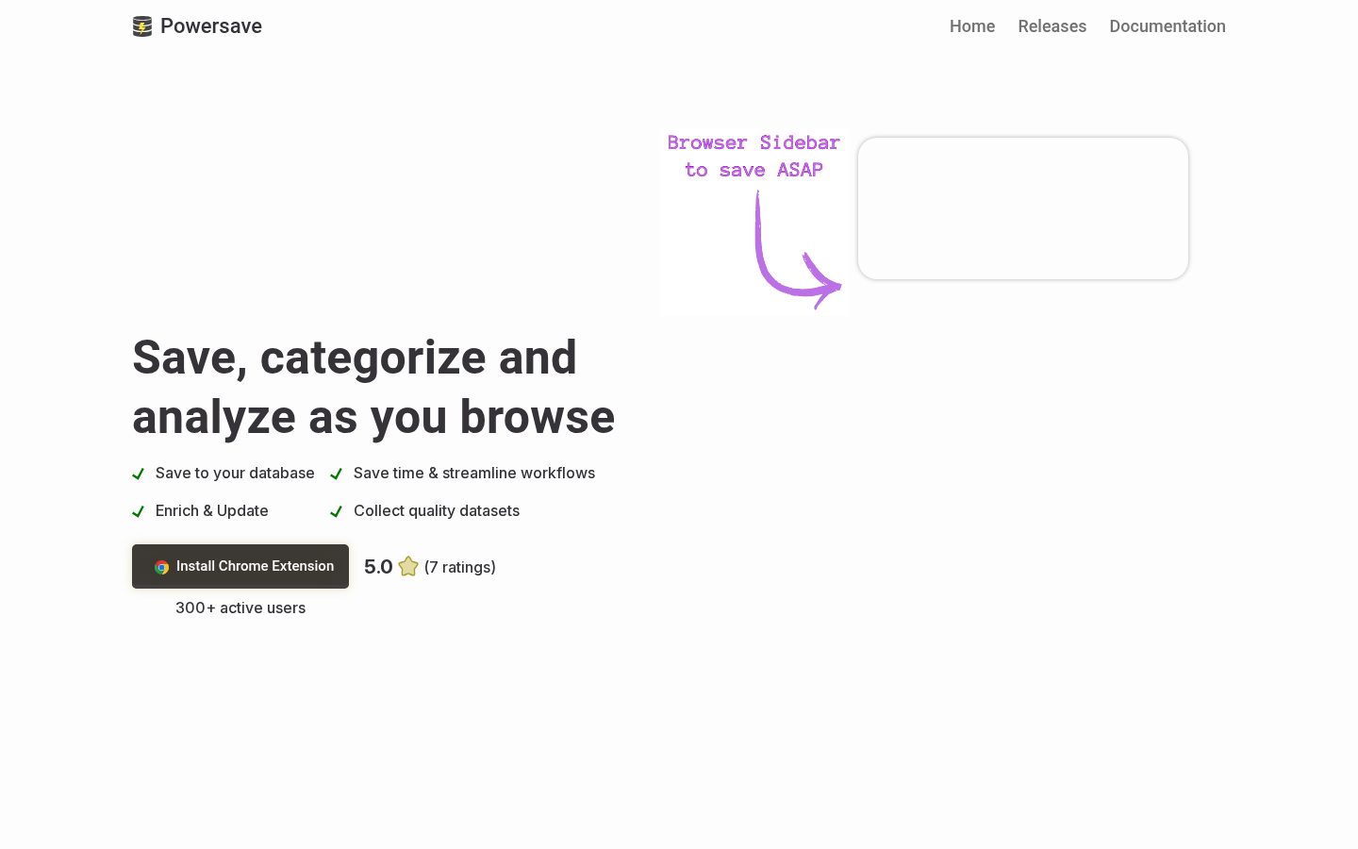The width and height of the screenshot is (1358, 849).
Task: Select 'Save to your database' text
Action: click(235, 473)
